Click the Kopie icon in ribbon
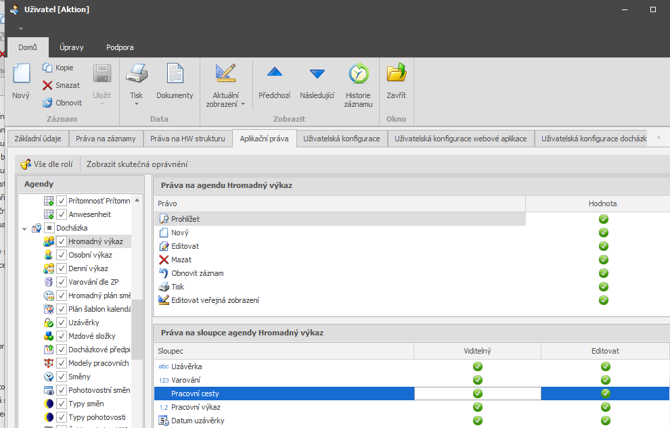This screenshot has width=670, height=428. (x=47, y=68)
